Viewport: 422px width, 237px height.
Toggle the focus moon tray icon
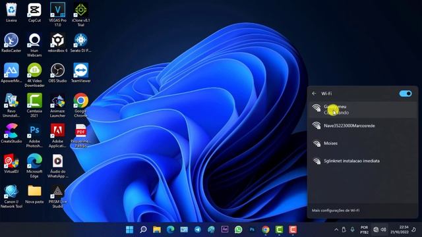(x=414, y=230)
